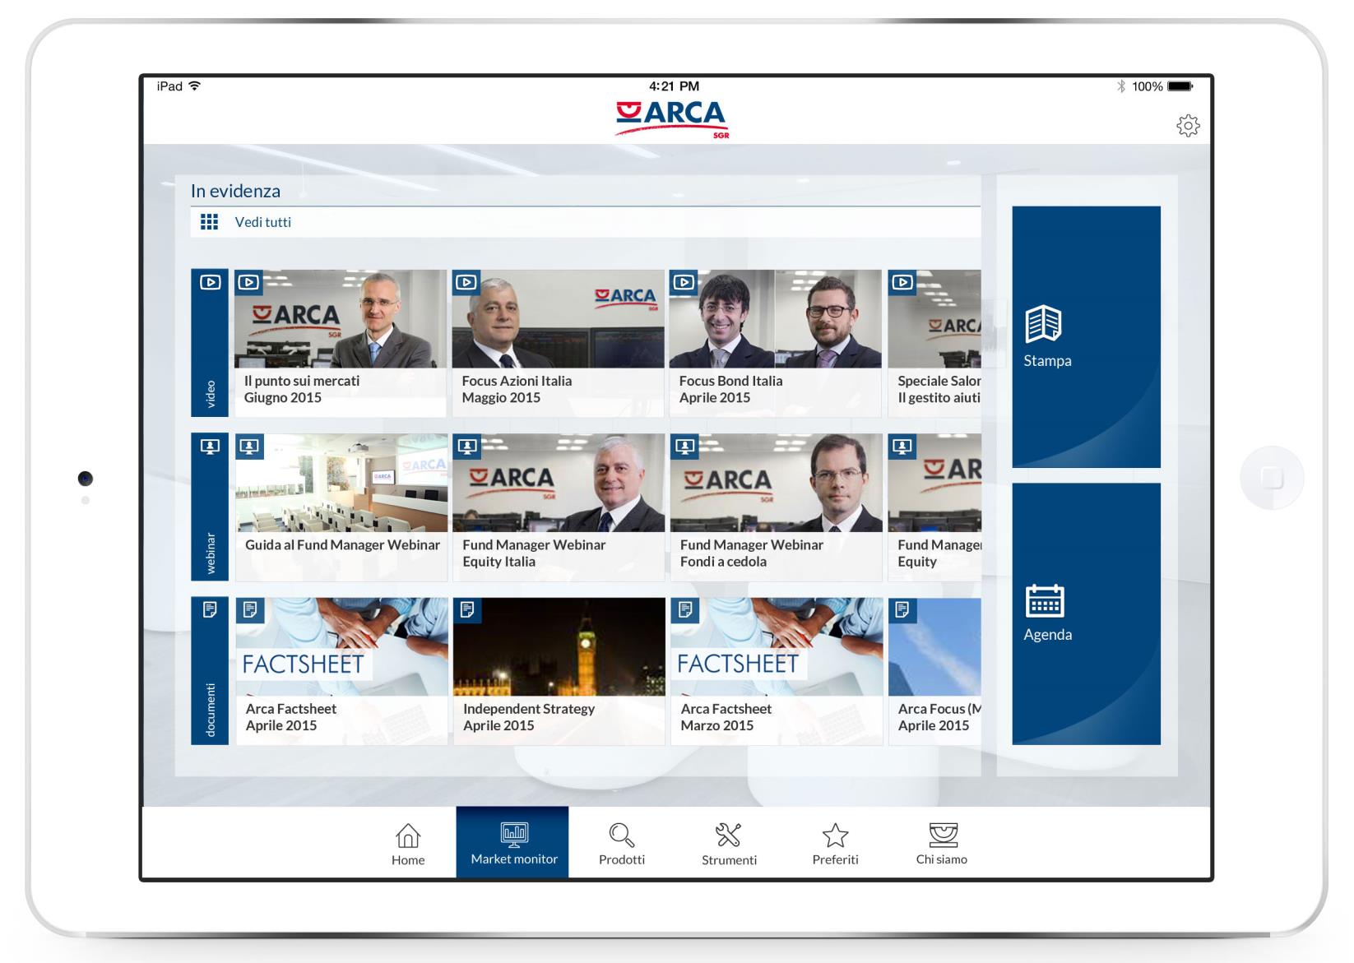Click the 4:21 PM clock
This screenshot has height=963, width=1354.
[x=674, y=86]
